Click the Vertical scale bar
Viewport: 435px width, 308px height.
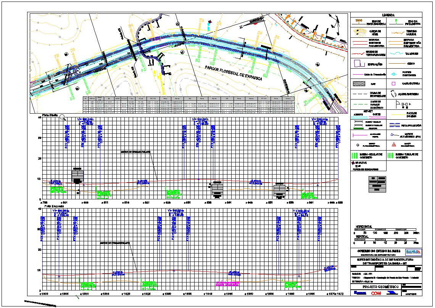pos(385,239)
